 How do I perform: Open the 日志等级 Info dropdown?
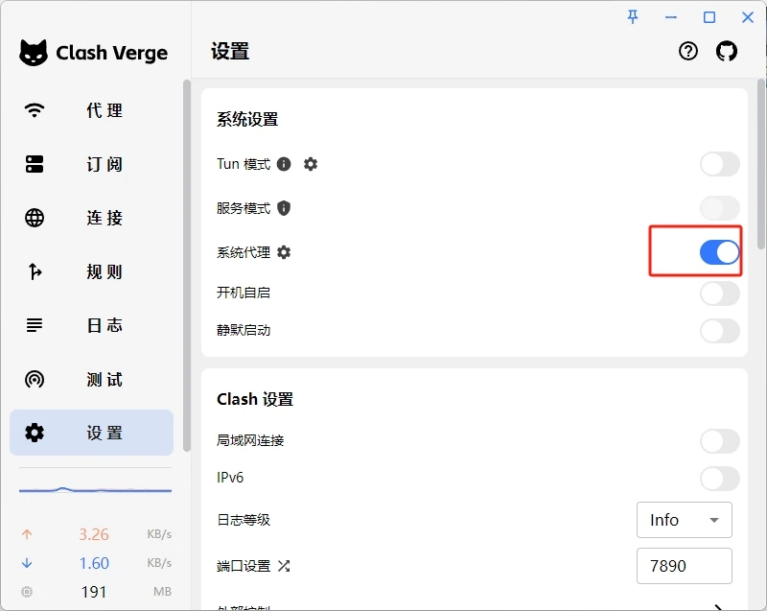click(684, 520)
